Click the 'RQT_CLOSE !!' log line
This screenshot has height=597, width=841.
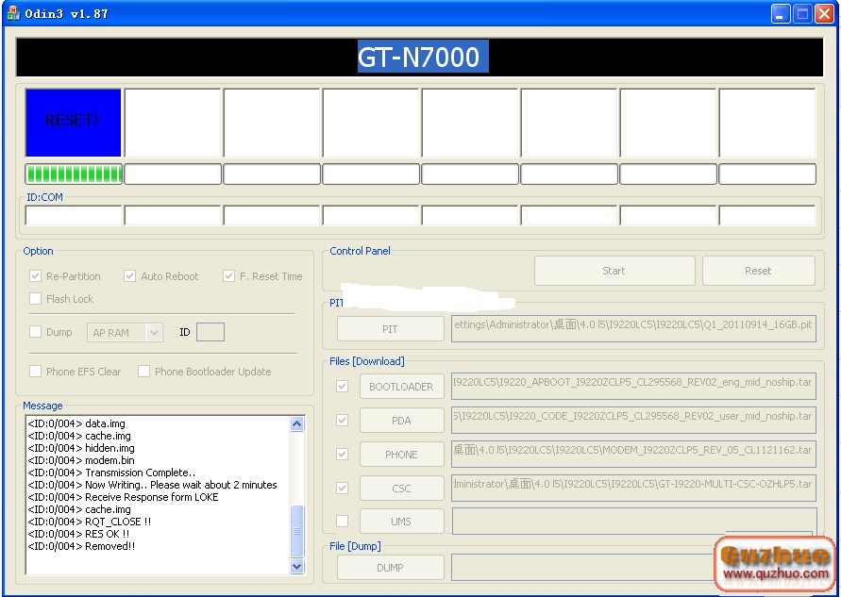(x=90, y=522)
